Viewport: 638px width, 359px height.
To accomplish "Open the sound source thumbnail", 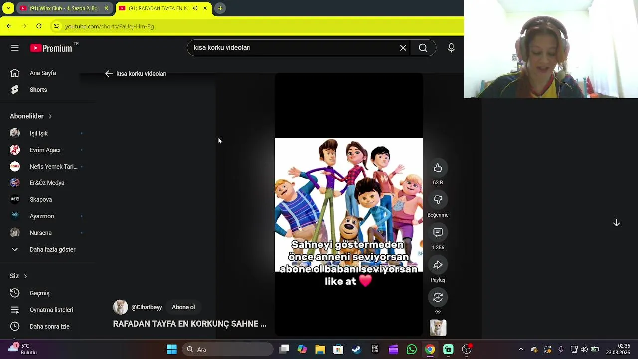I will tap(438, 328).
